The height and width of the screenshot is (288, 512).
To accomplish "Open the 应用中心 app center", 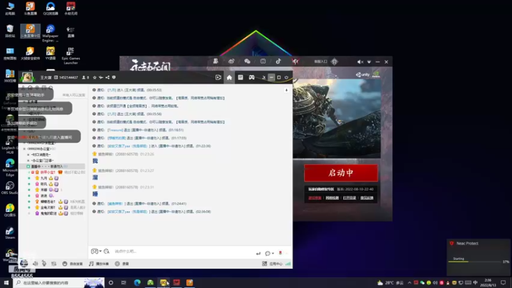I will 273,264.
